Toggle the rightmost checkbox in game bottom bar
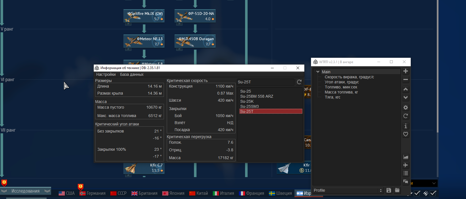Viewport: 466px width, 199px height. (433, 193)
